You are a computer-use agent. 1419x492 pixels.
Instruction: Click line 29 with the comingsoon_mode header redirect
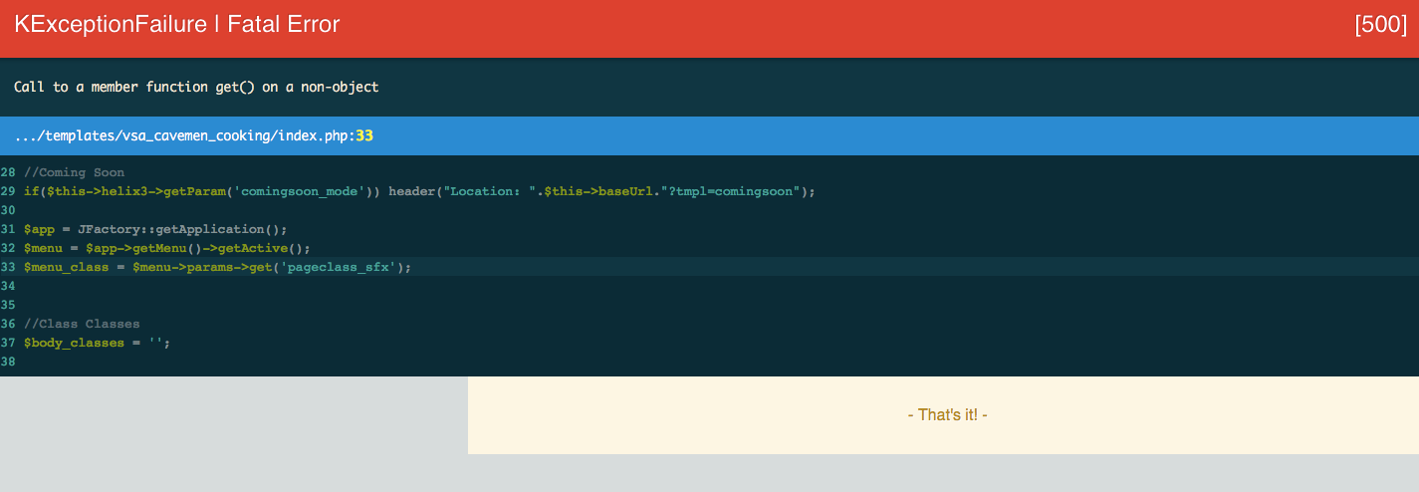419,191
